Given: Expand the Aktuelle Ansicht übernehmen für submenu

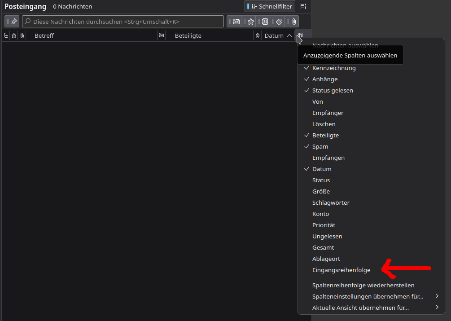Looking at the screenshot, I should [360, 308].
